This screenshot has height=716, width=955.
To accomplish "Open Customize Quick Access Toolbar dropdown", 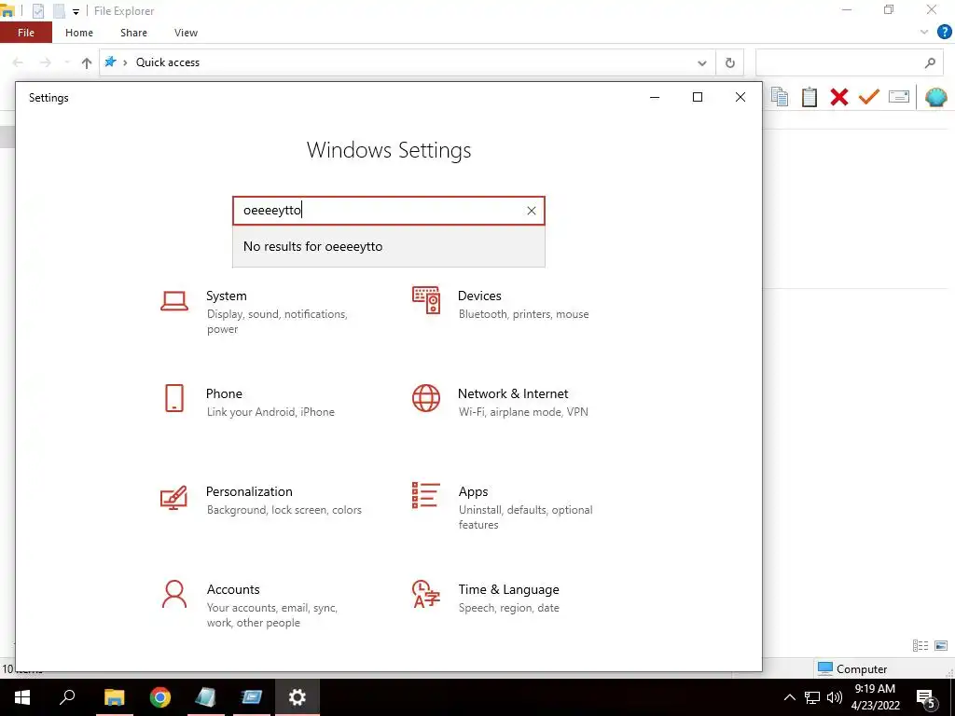I will (76, 11).
